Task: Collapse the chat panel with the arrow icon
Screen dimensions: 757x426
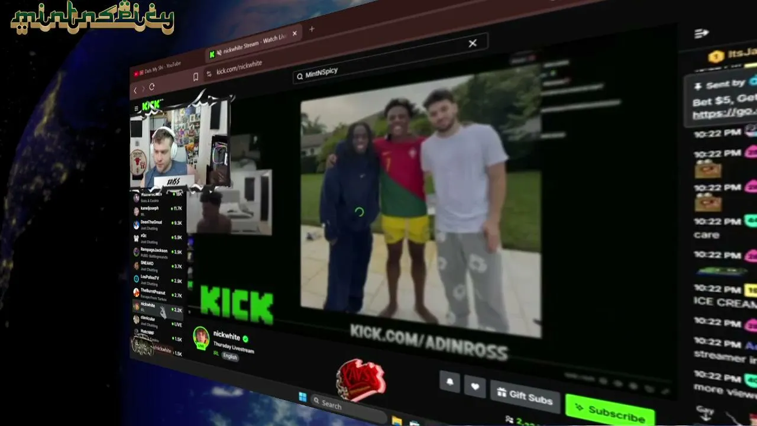Action: click(x=701, y=34)
